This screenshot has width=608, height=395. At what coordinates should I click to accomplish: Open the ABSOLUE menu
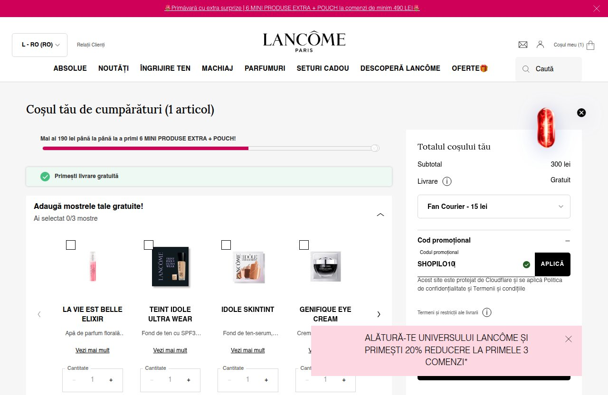[x=70, y=68]
